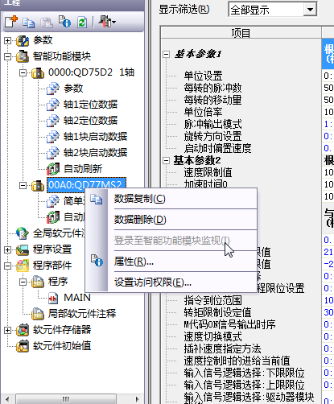Click the MAIN program icon
This screenshot has height=404, width=334.
pos(53,298)
